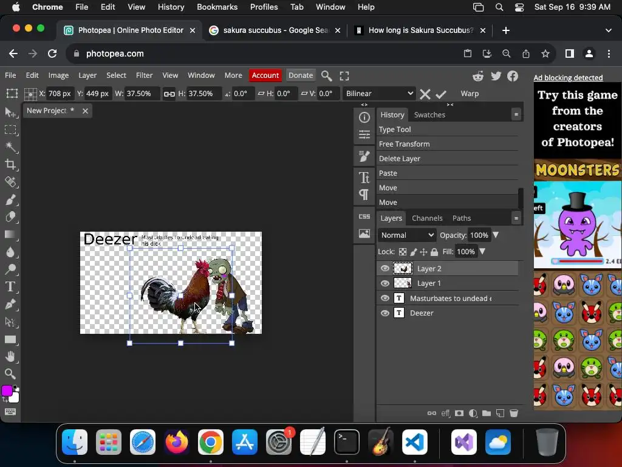Screen dimensions: 622x467
Task: Open the Info panel icon
Action: point(364,117)
